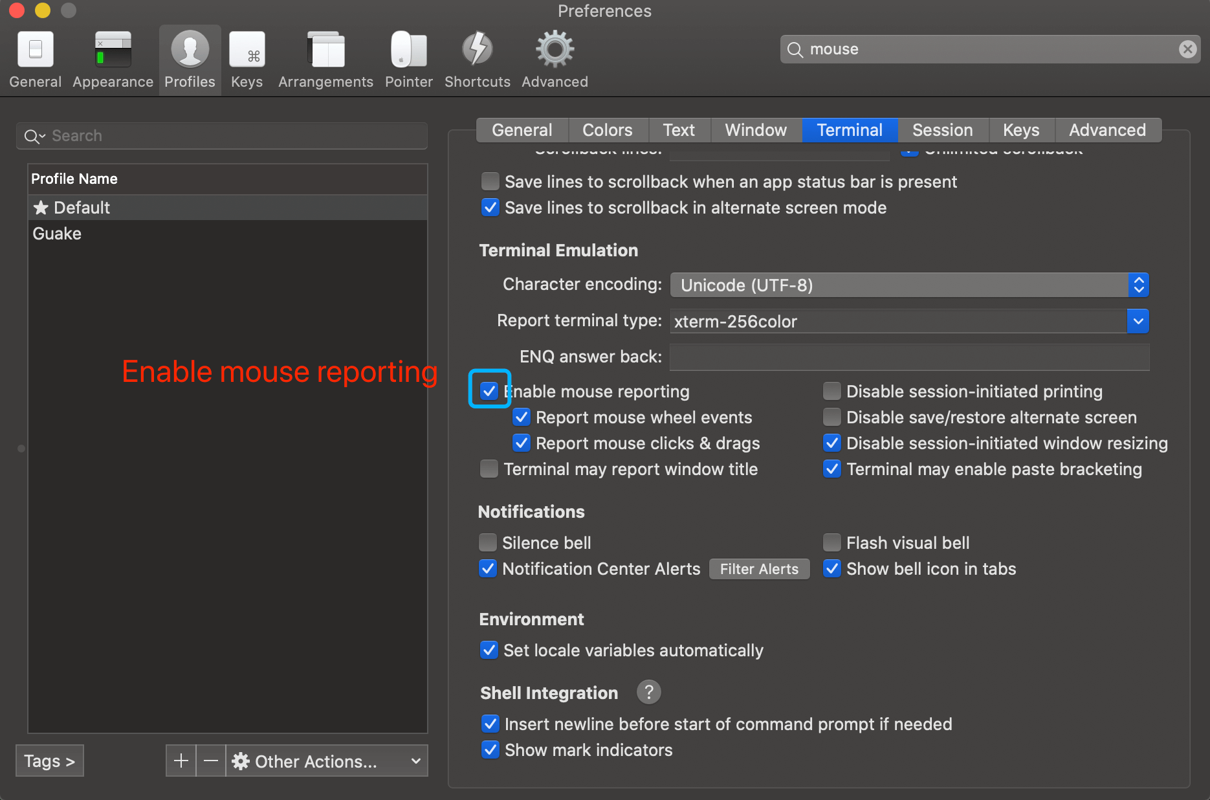Switch to profile Advanced tab

click(x=1108, y=130)
